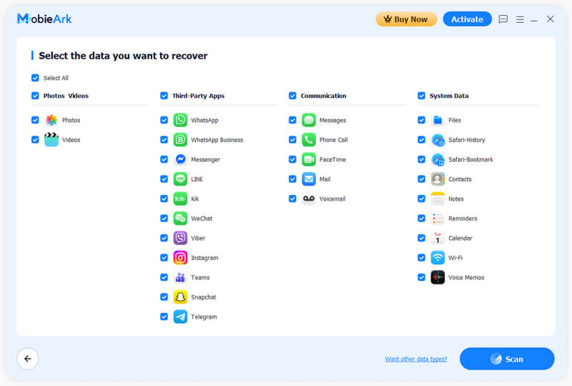Deselect the Messages checkbox
Viewport: 572px width, 386px height.
[292, 120]
